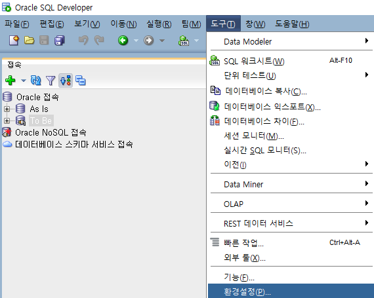Click the Oracle SQL Developer title bar app icon
374x298 pixels.
(7, 7)
